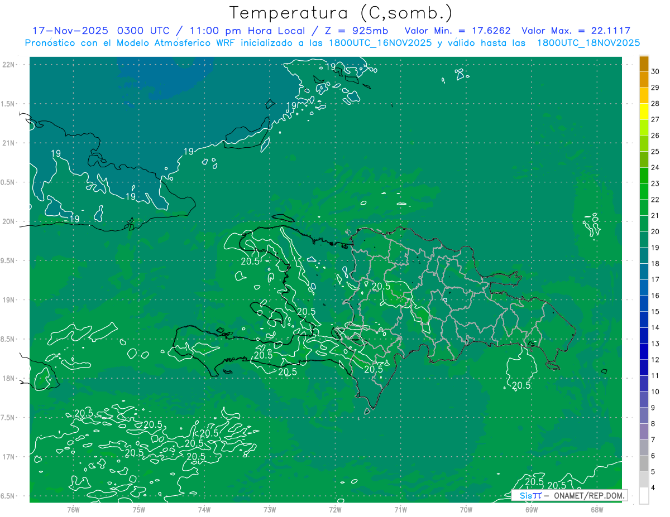Click the 19N latitude axis label
The height and width of the screenshot is (517, 670).
tap(8, 300)
